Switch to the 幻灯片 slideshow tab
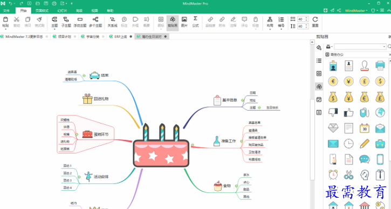The height and width of the screenshot is (209, 391). click(62, 11)
